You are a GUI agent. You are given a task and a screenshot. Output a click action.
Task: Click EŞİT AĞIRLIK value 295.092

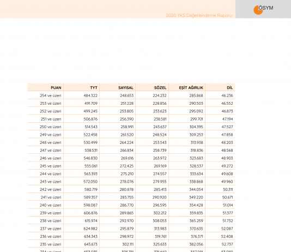point(196,111)
